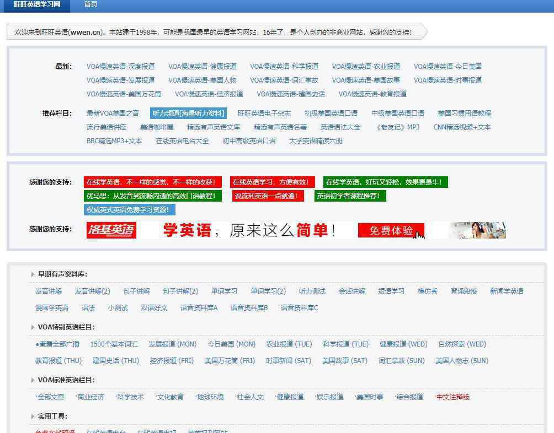554x433 pixels.
Task: Select 科学报道 (TUE) link
Action: click(x=345, y=344)
